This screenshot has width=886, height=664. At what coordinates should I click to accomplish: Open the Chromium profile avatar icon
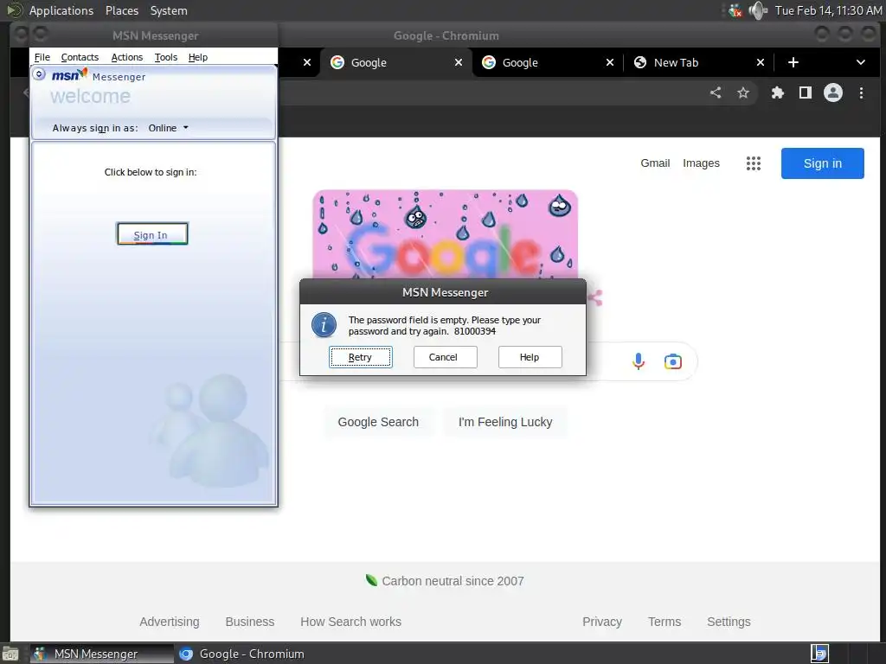tap(833, 93)
